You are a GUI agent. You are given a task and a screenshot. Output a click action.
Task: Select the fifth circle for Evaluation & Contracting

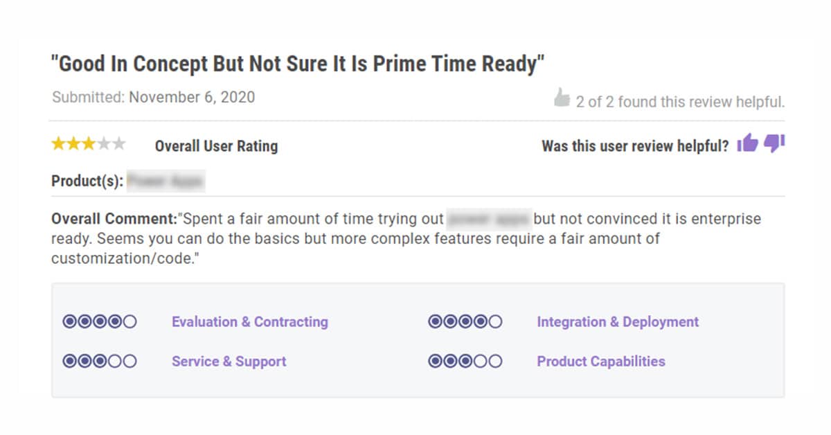pyautogui.click(x=129, y=321)
